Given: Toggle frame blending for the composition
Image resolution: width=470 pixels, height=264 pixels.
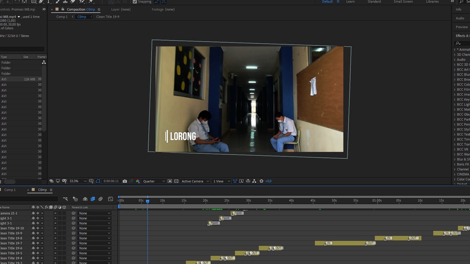Looking at the screenshot, I should 93,199.
